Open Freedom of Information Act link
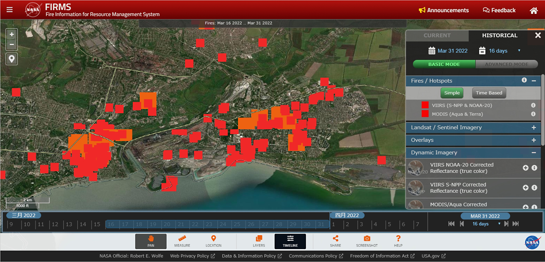Image resolution: width=545 pixels, height=262 pixels. pyautogui.click(x=382, y=256)
